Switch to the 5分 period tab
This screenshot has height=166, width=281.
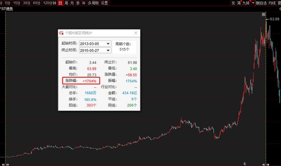tap(7, 3)
